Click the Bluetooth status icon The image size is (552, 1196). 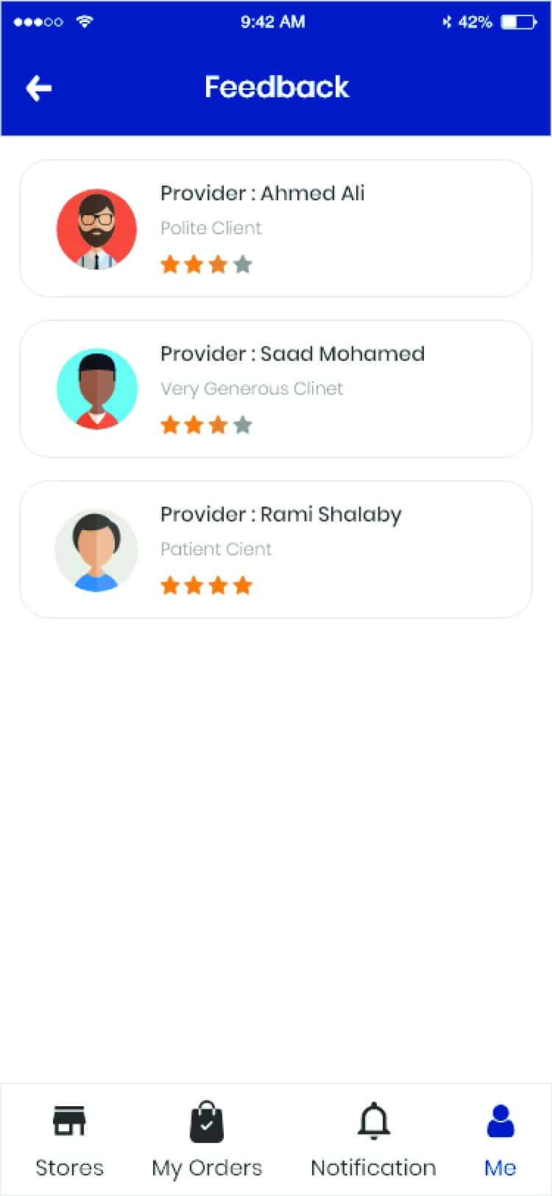446,22
